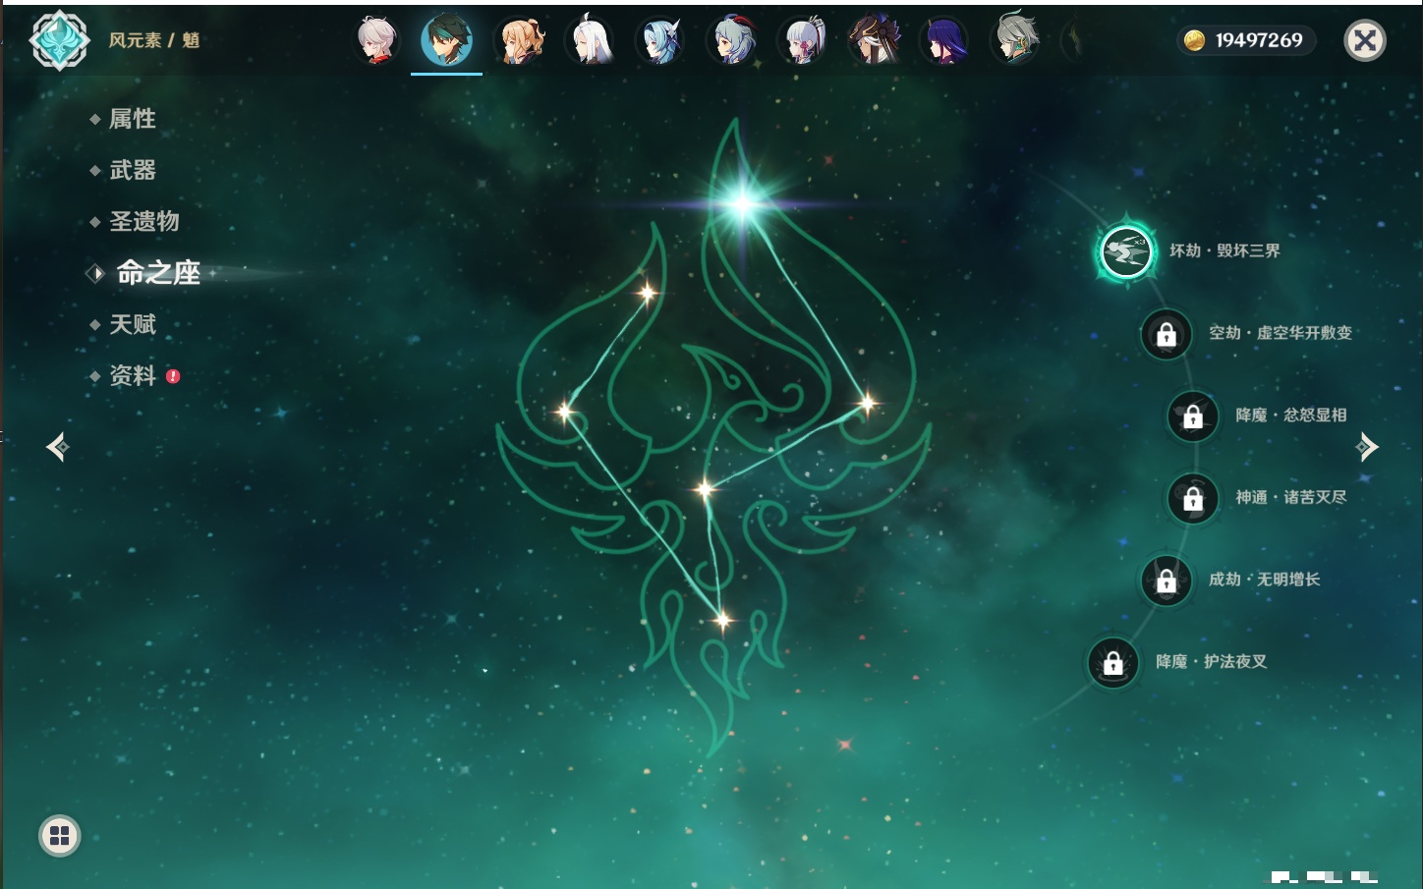Click lock icon for 神通·诸苦灭尽
Viewport: 1423px width, 889px height.
pos(1193,499)
